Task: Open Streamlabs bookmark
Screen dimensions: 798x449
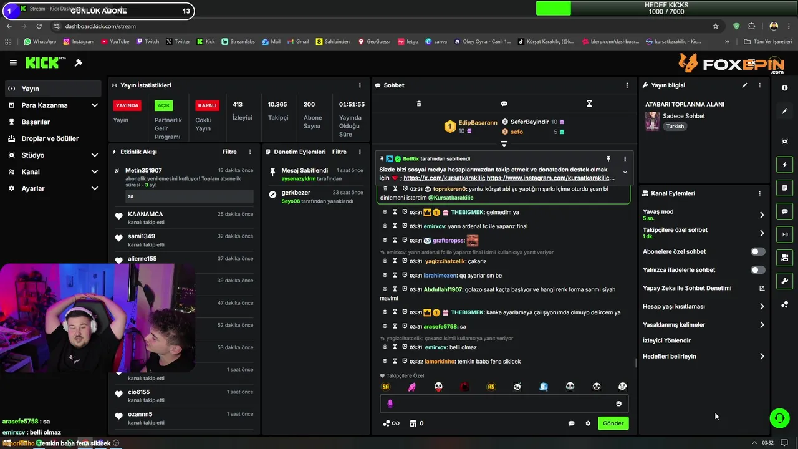Action: 238,42
